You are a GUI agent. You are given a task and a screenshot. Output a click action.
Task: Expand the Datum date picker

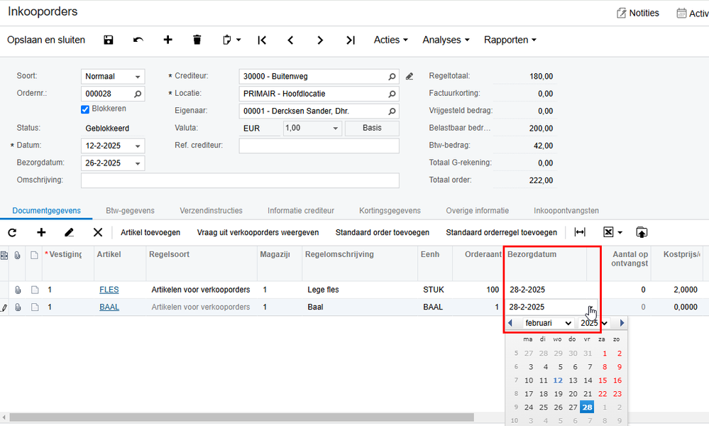[x=138, y=146]
